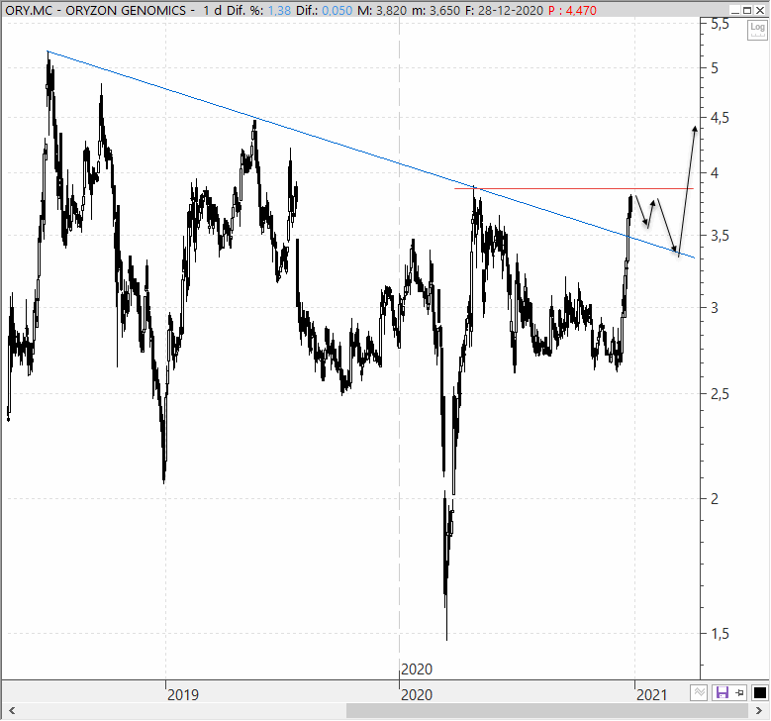Click the 'm: 3,650' minimum value
771x721 pixels.
point(435,10)
